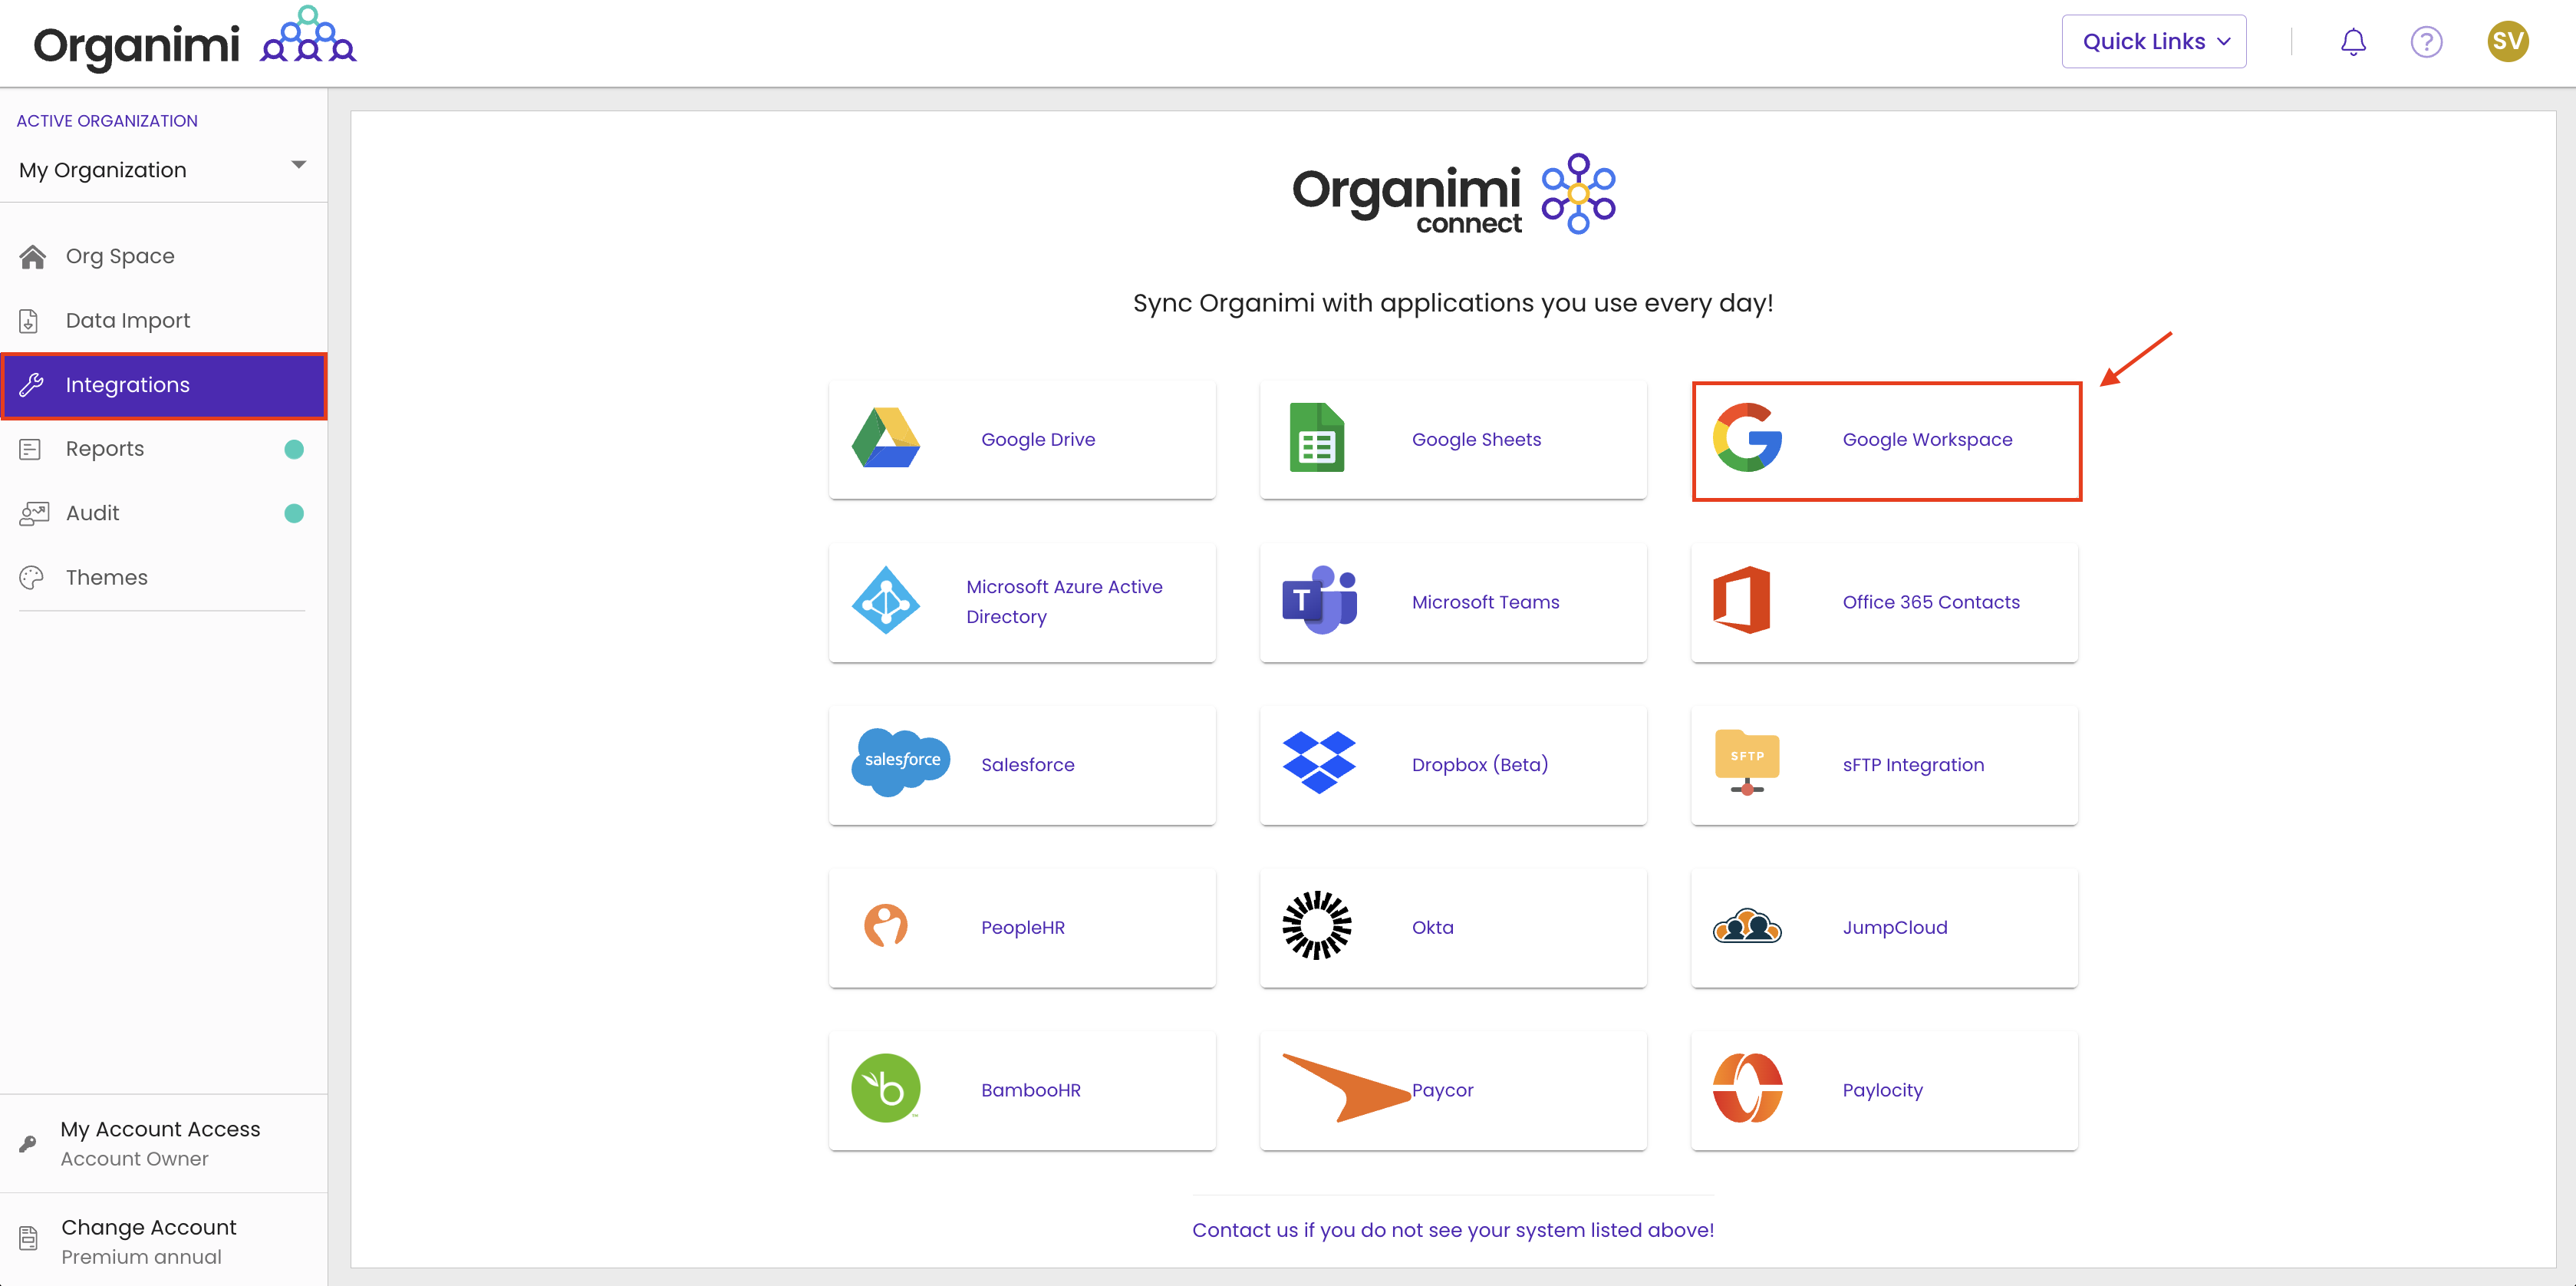This screenshot has height=1286, width=2576.
Task: Click the Dropbox logo icon
Action: click(1318, 762)
